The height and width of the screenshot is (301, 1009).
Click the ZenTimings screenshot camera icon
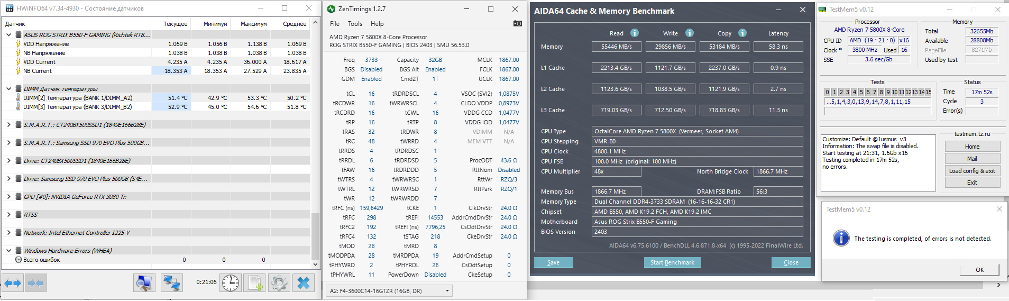pyautogui.click(x=517, y=23)
